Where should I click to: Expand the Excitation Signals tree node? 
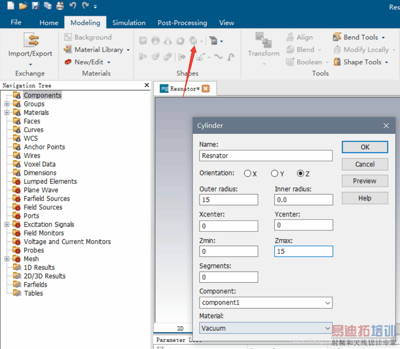point(6,224)
